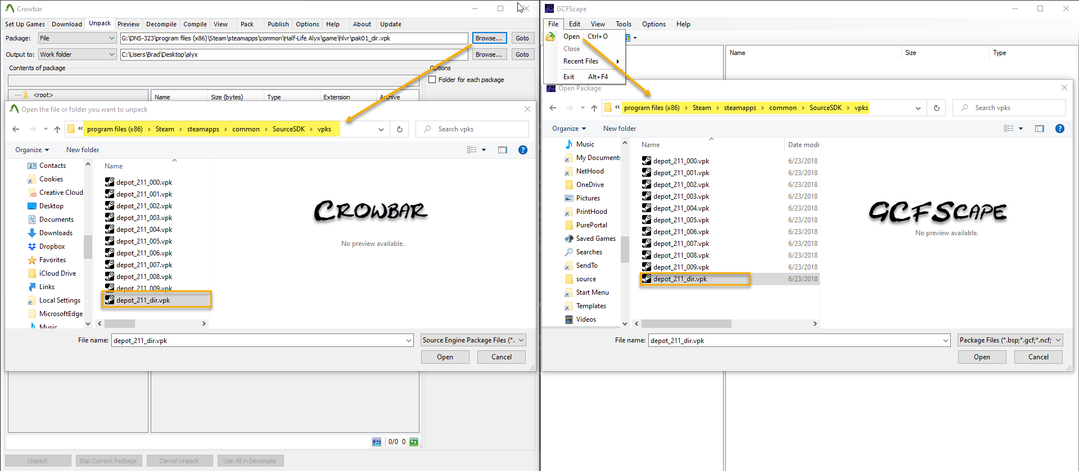Click back arrow in Open Package dialog
This screenshot has width=1079, height=471.
click(553, 108)
